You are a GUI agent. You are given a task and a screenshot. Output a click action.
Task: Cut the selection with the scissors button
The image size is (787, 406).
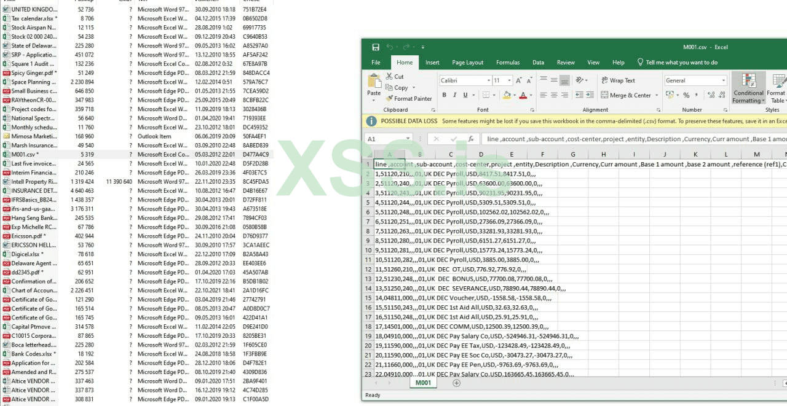point(395,77)
